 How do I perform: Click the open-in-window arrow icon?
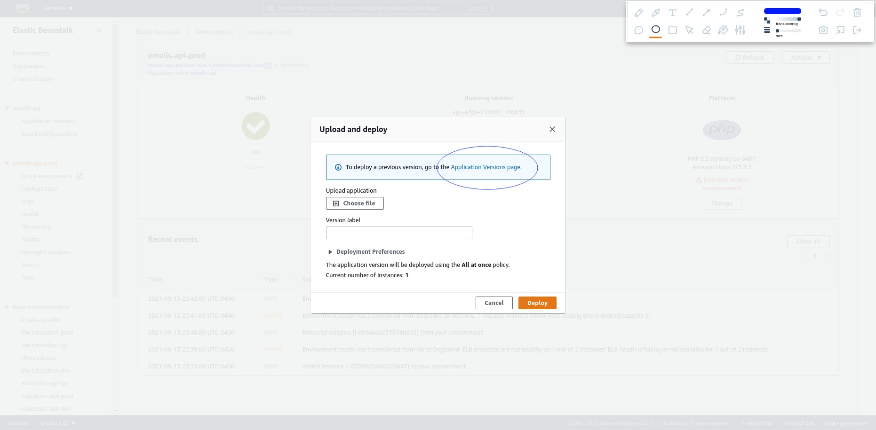(840, 30)
